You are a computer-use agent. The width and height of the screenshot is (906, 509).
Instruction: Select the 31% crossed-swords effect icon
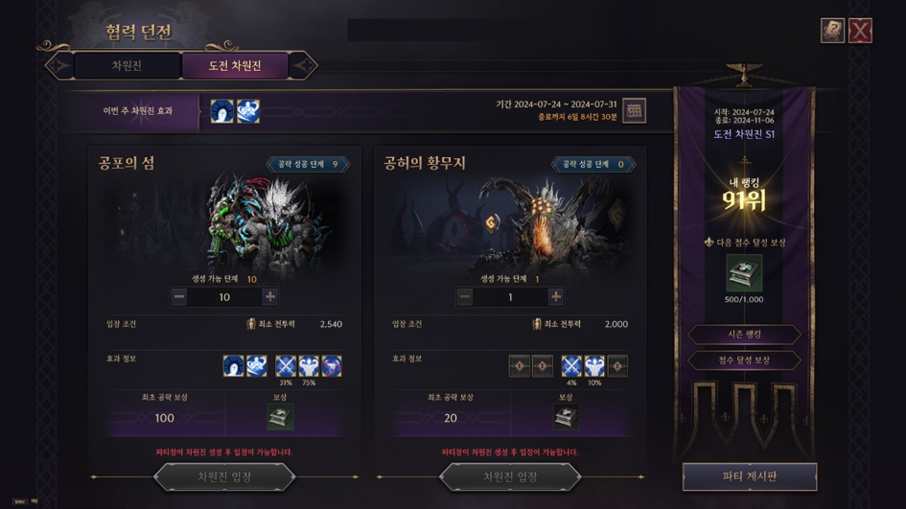click(286, 366)
